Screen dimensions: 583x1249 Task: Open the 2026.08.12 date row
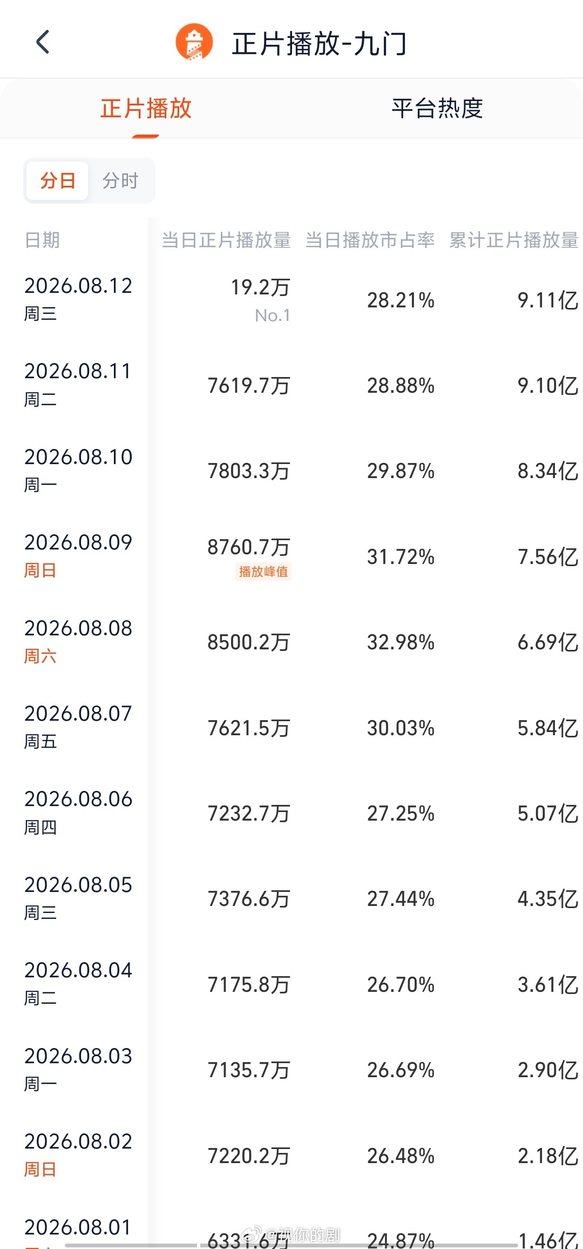[x=291, y=300]
